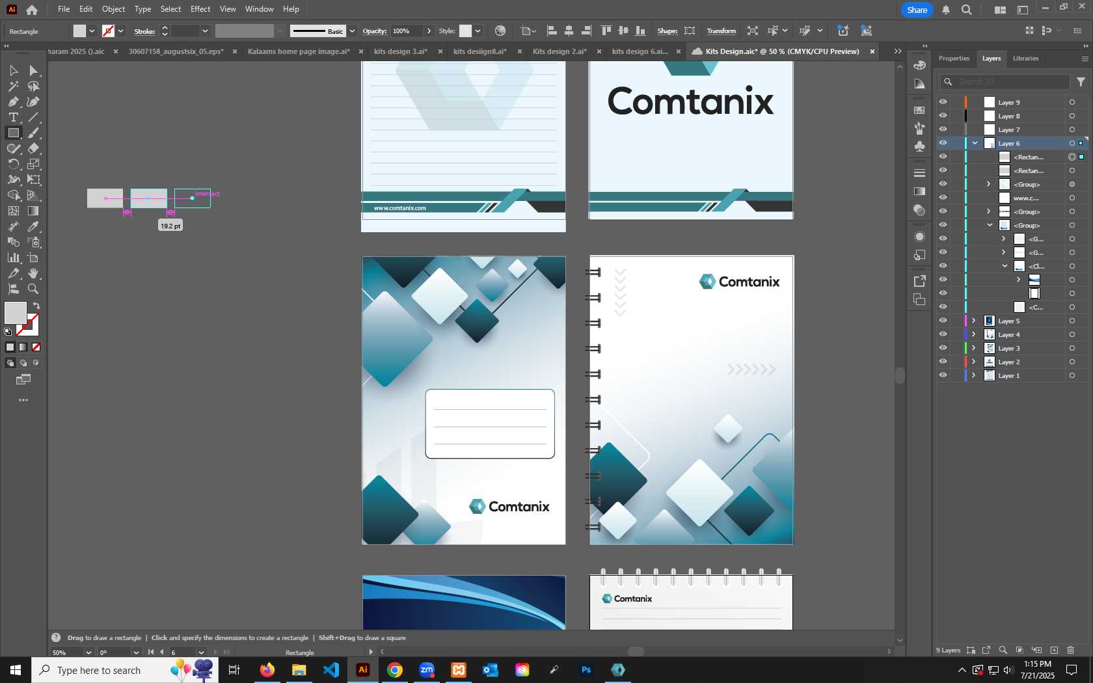Click the Home icon in top bar

click(32, 10)
